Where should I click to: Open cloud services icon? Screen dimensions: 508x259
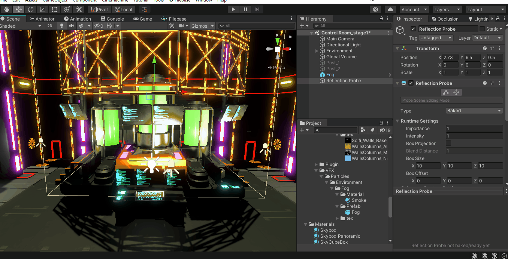390,9
